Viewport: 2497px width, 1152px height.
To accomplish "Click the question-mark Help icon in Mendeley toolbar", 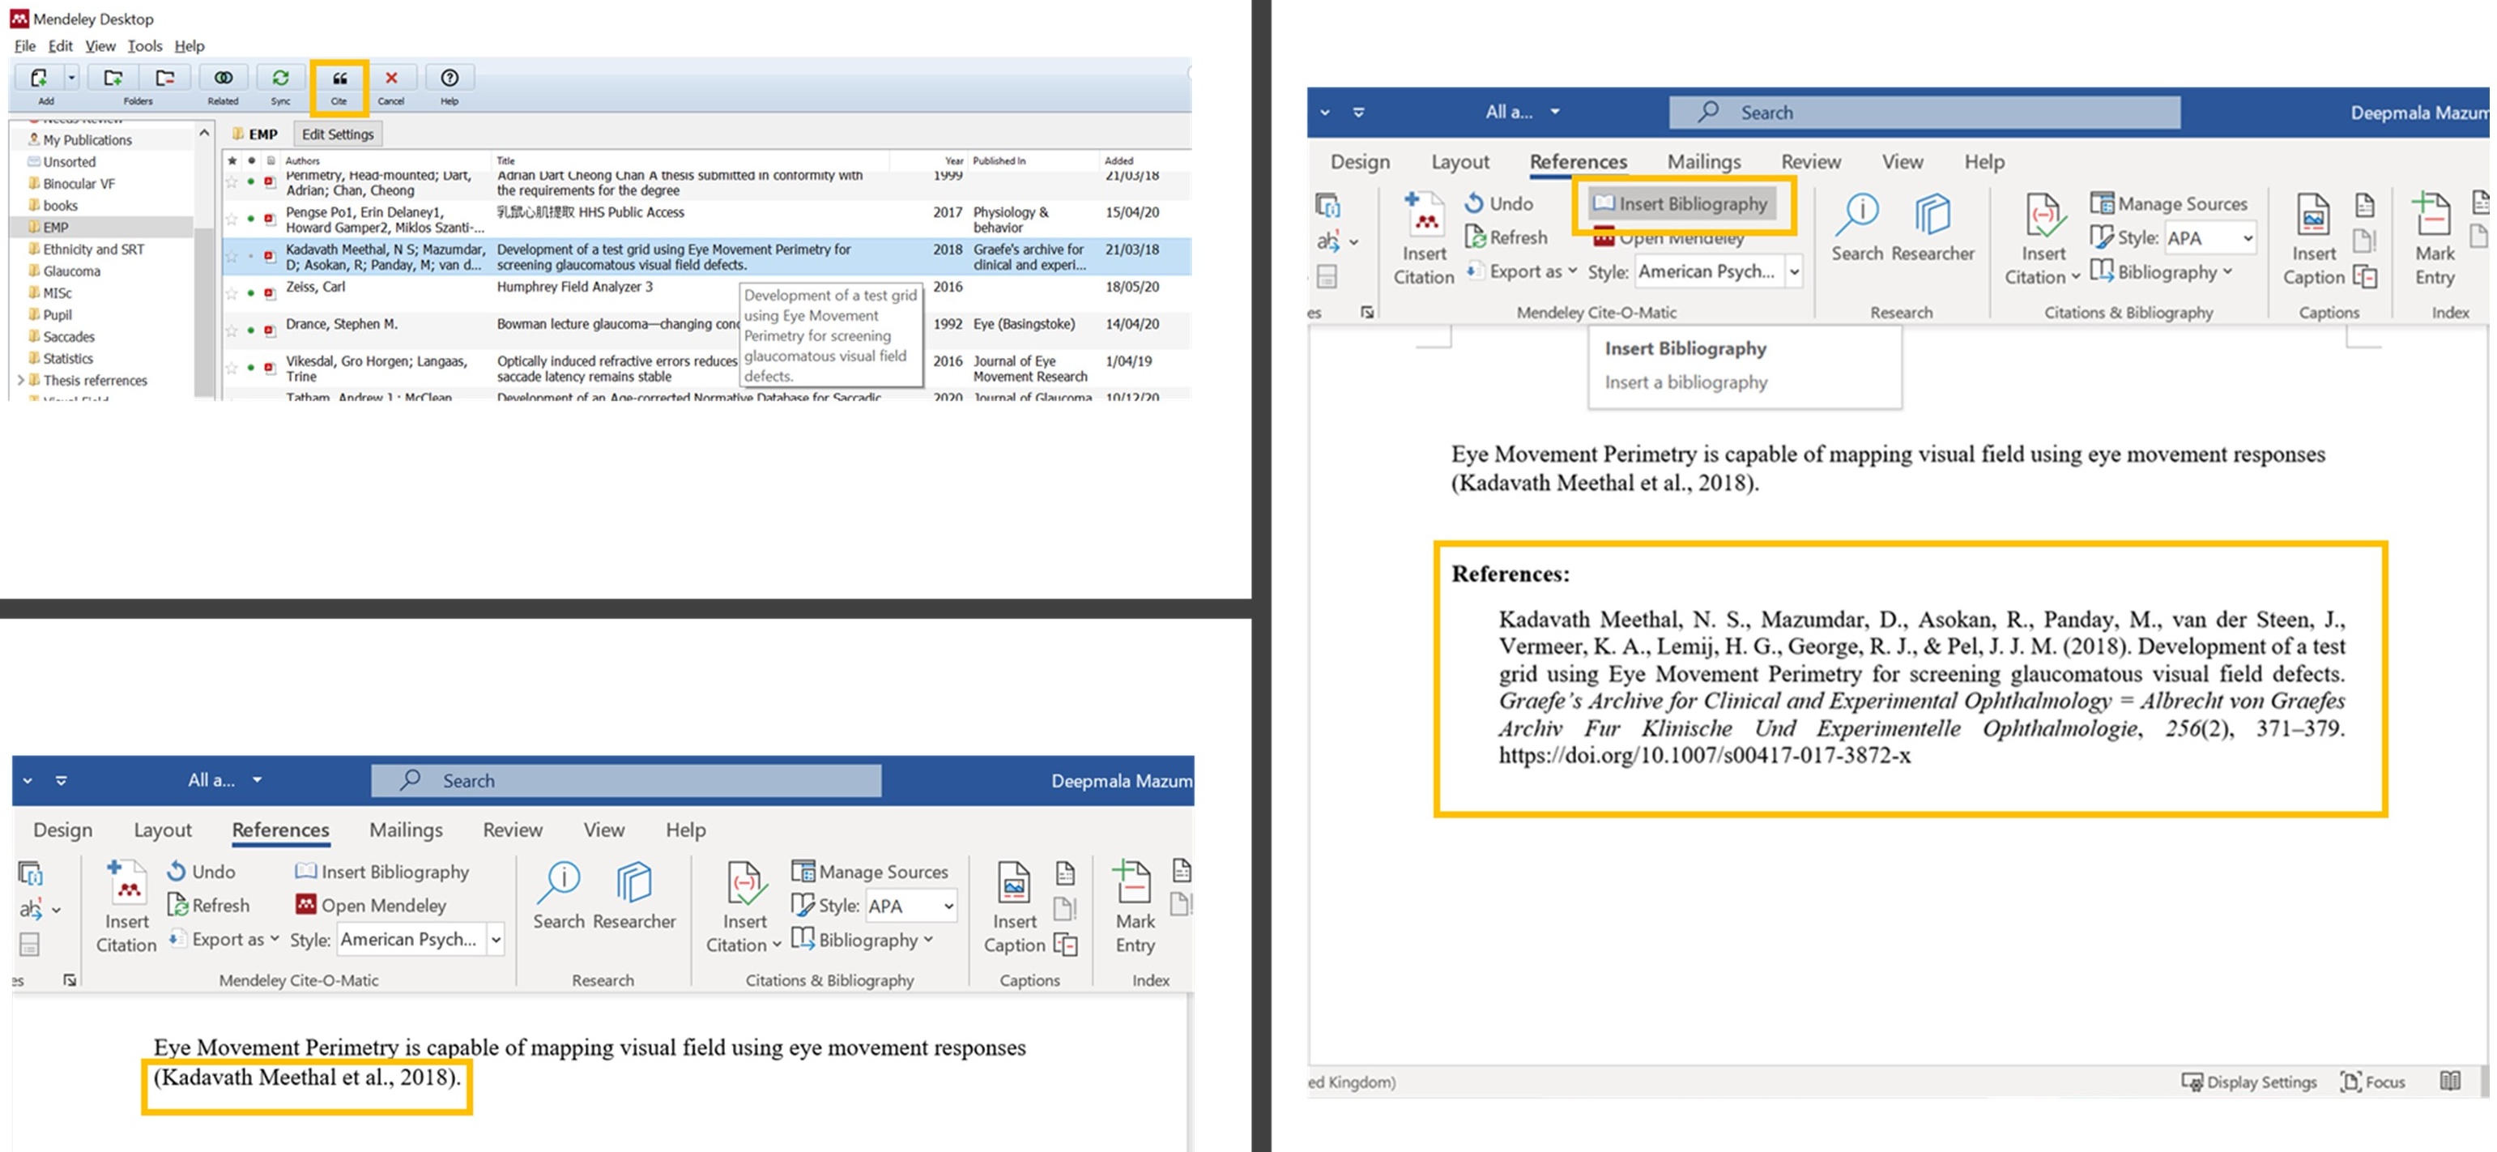I will point(450,78).
